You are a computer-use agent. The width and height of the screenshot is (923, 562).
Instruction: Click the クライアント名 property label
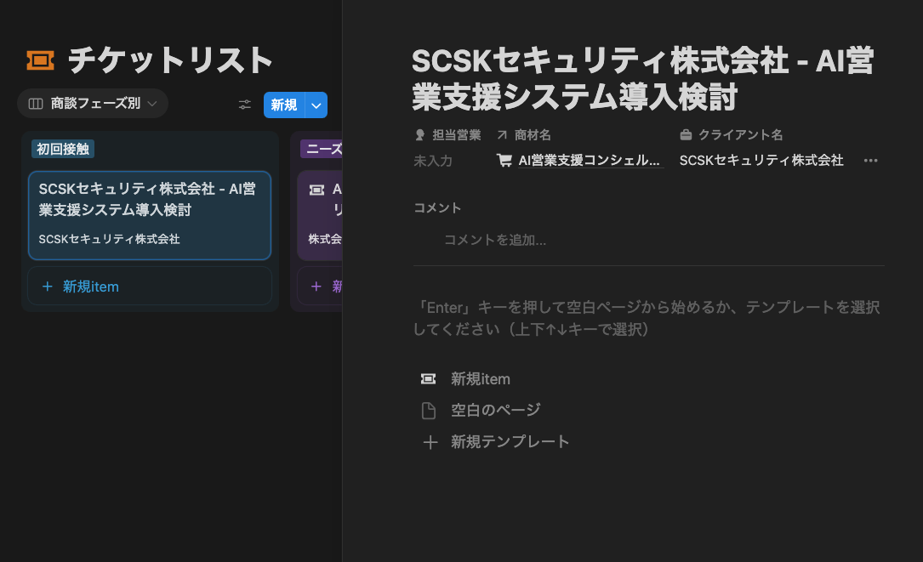click(x=740, y=135)
